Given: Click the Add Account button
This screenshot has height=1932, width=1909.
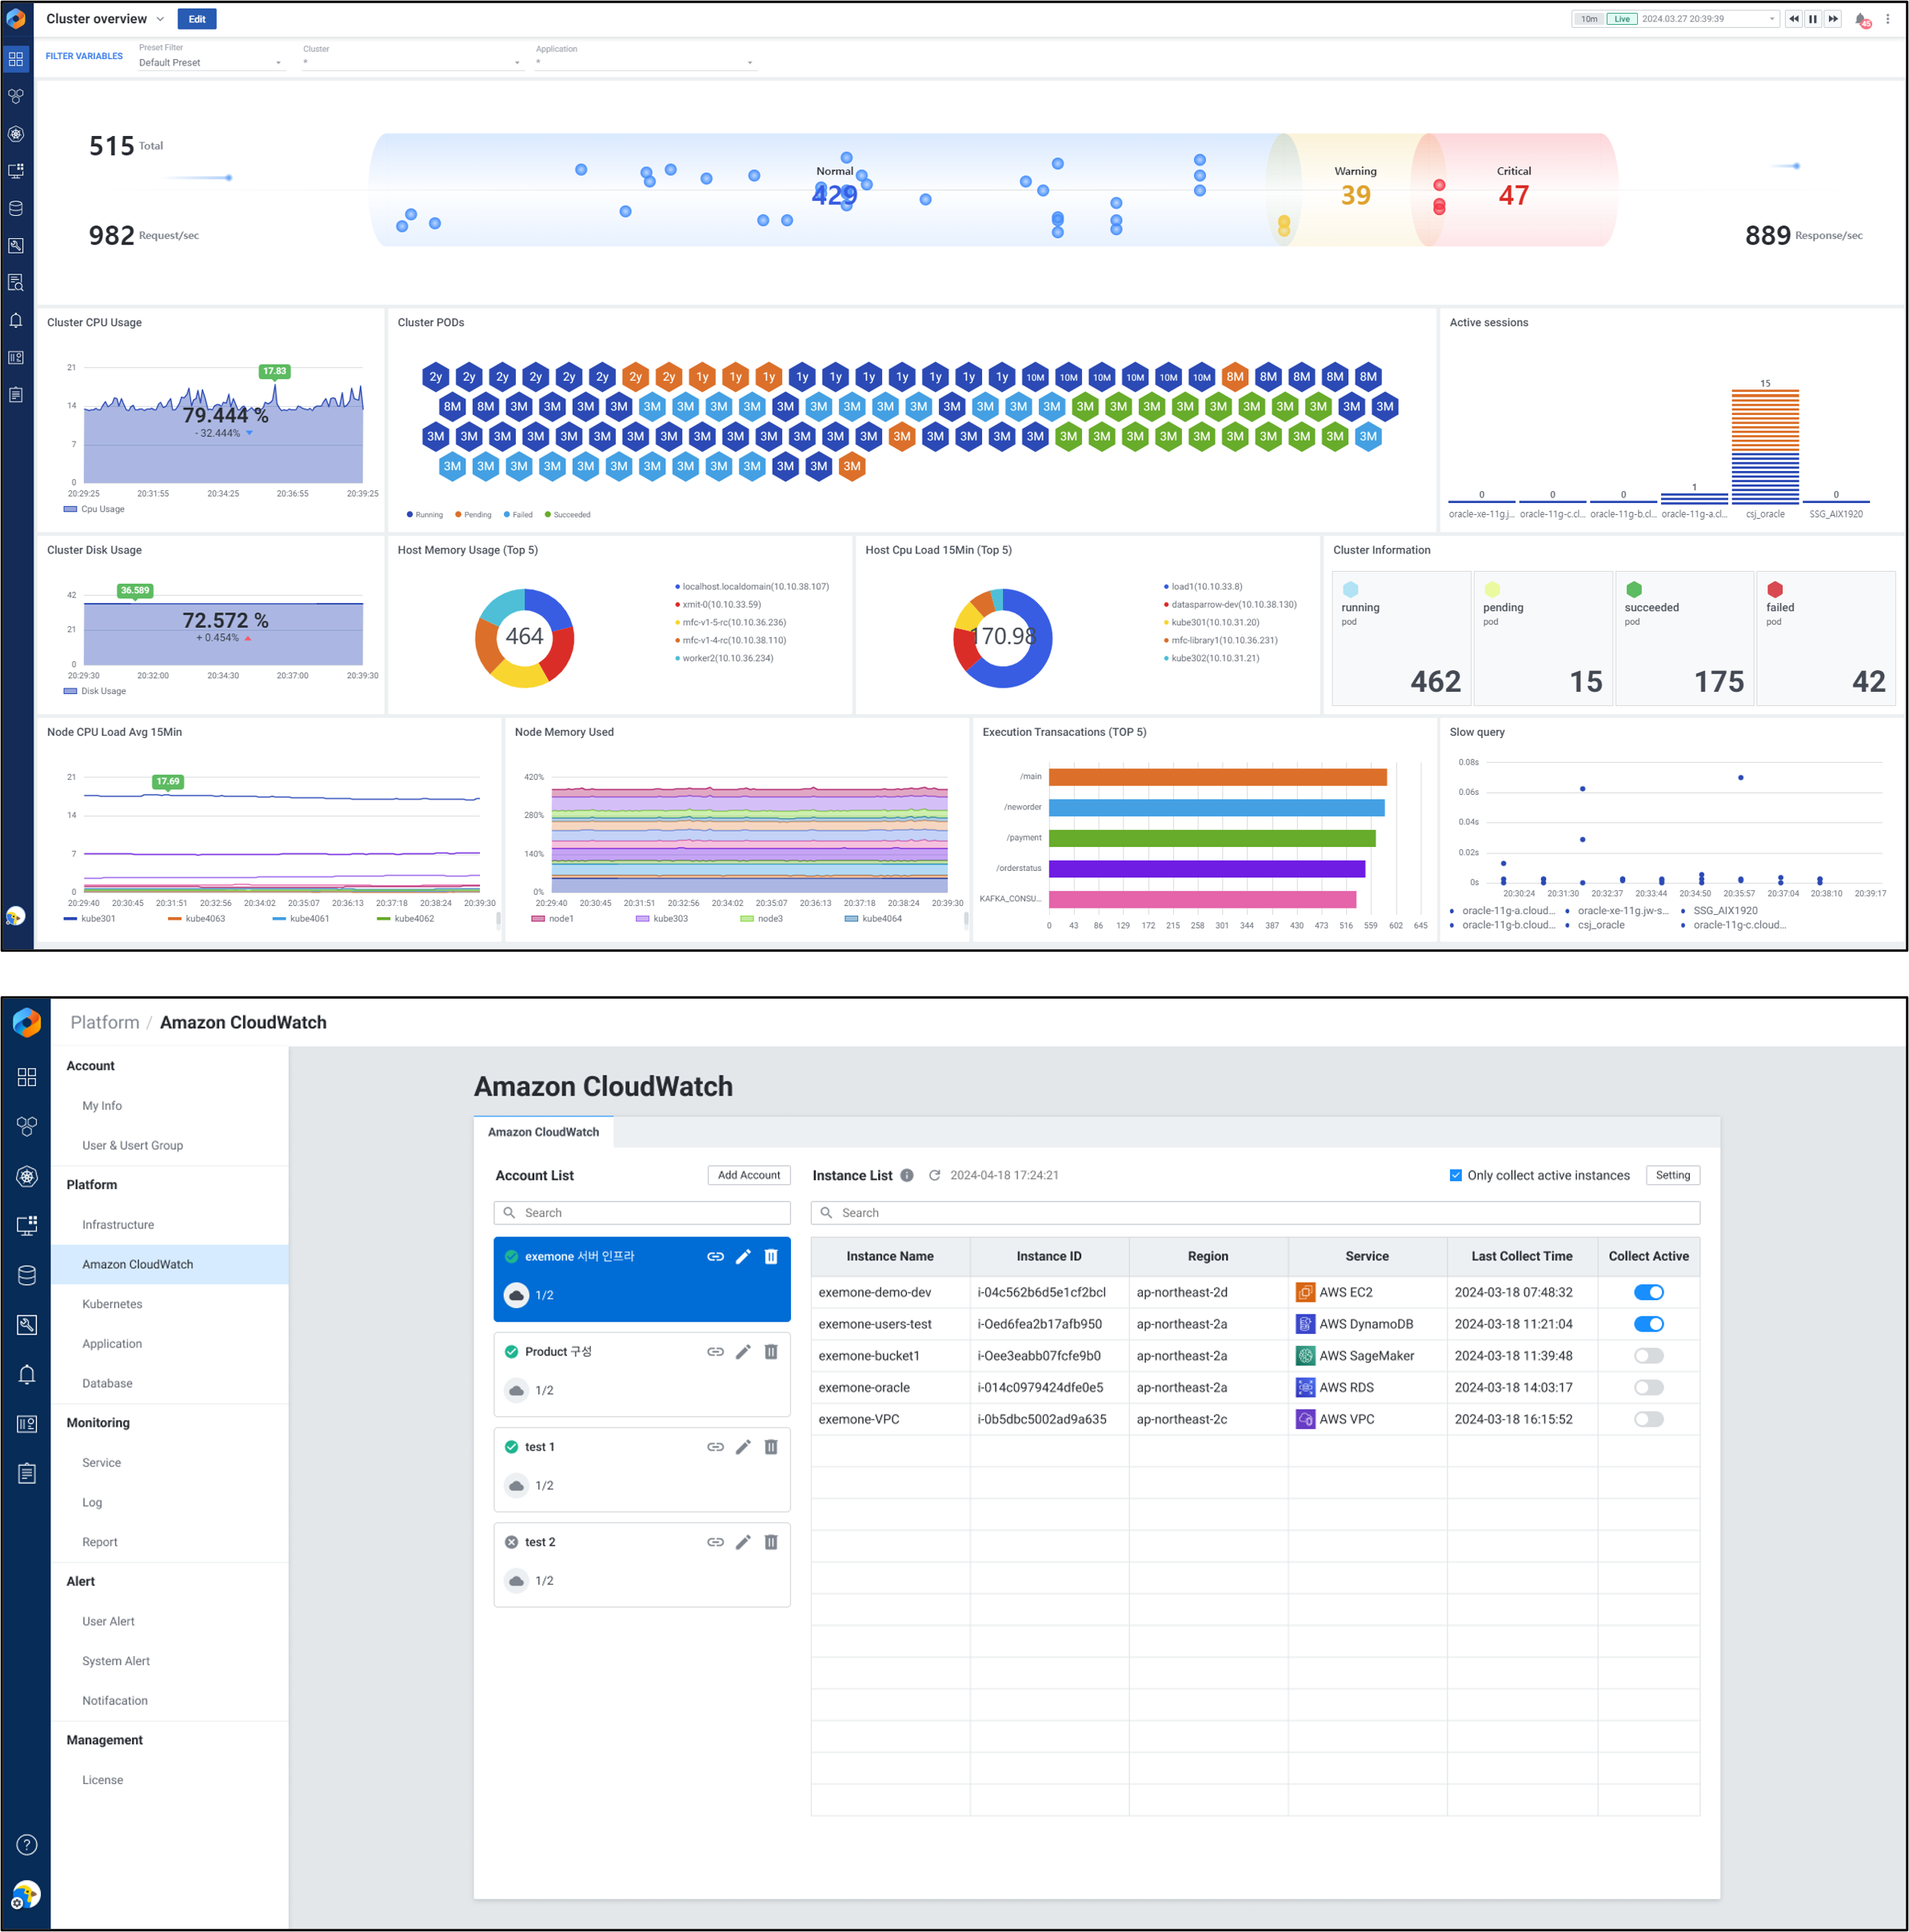Looking at the screenshot, I should [748, 1176].
